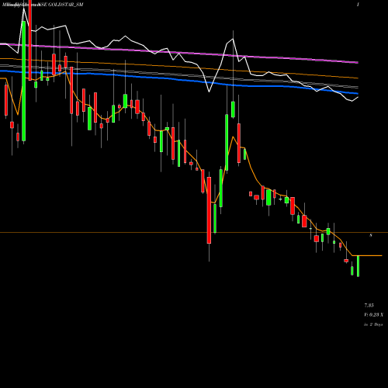This screenshot has width=388, height=388.
Task: Click the '7.95' price value text
Action: pos(369,306)
